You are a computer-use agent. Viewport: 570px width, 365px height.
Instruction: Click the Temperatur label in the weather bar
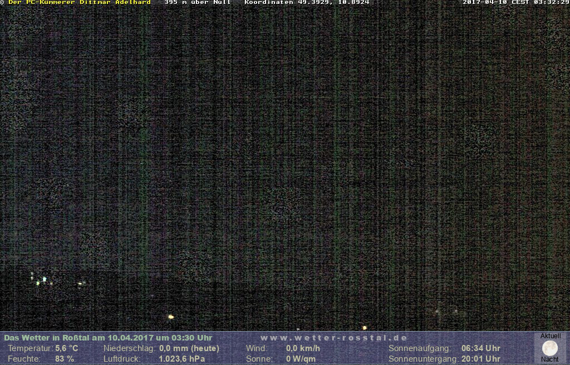tap(30, 348)
